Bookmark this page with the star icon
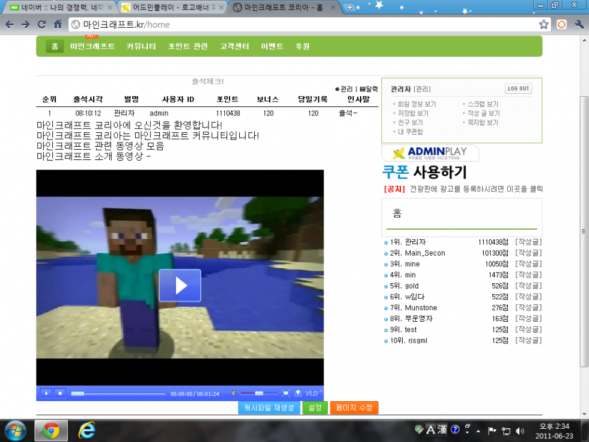The width and height of the screenshot is (589, 442). point(543,25)
